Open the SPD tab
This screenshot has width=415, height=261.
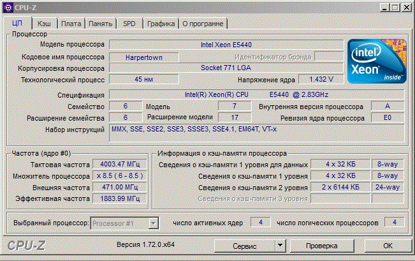129,24
